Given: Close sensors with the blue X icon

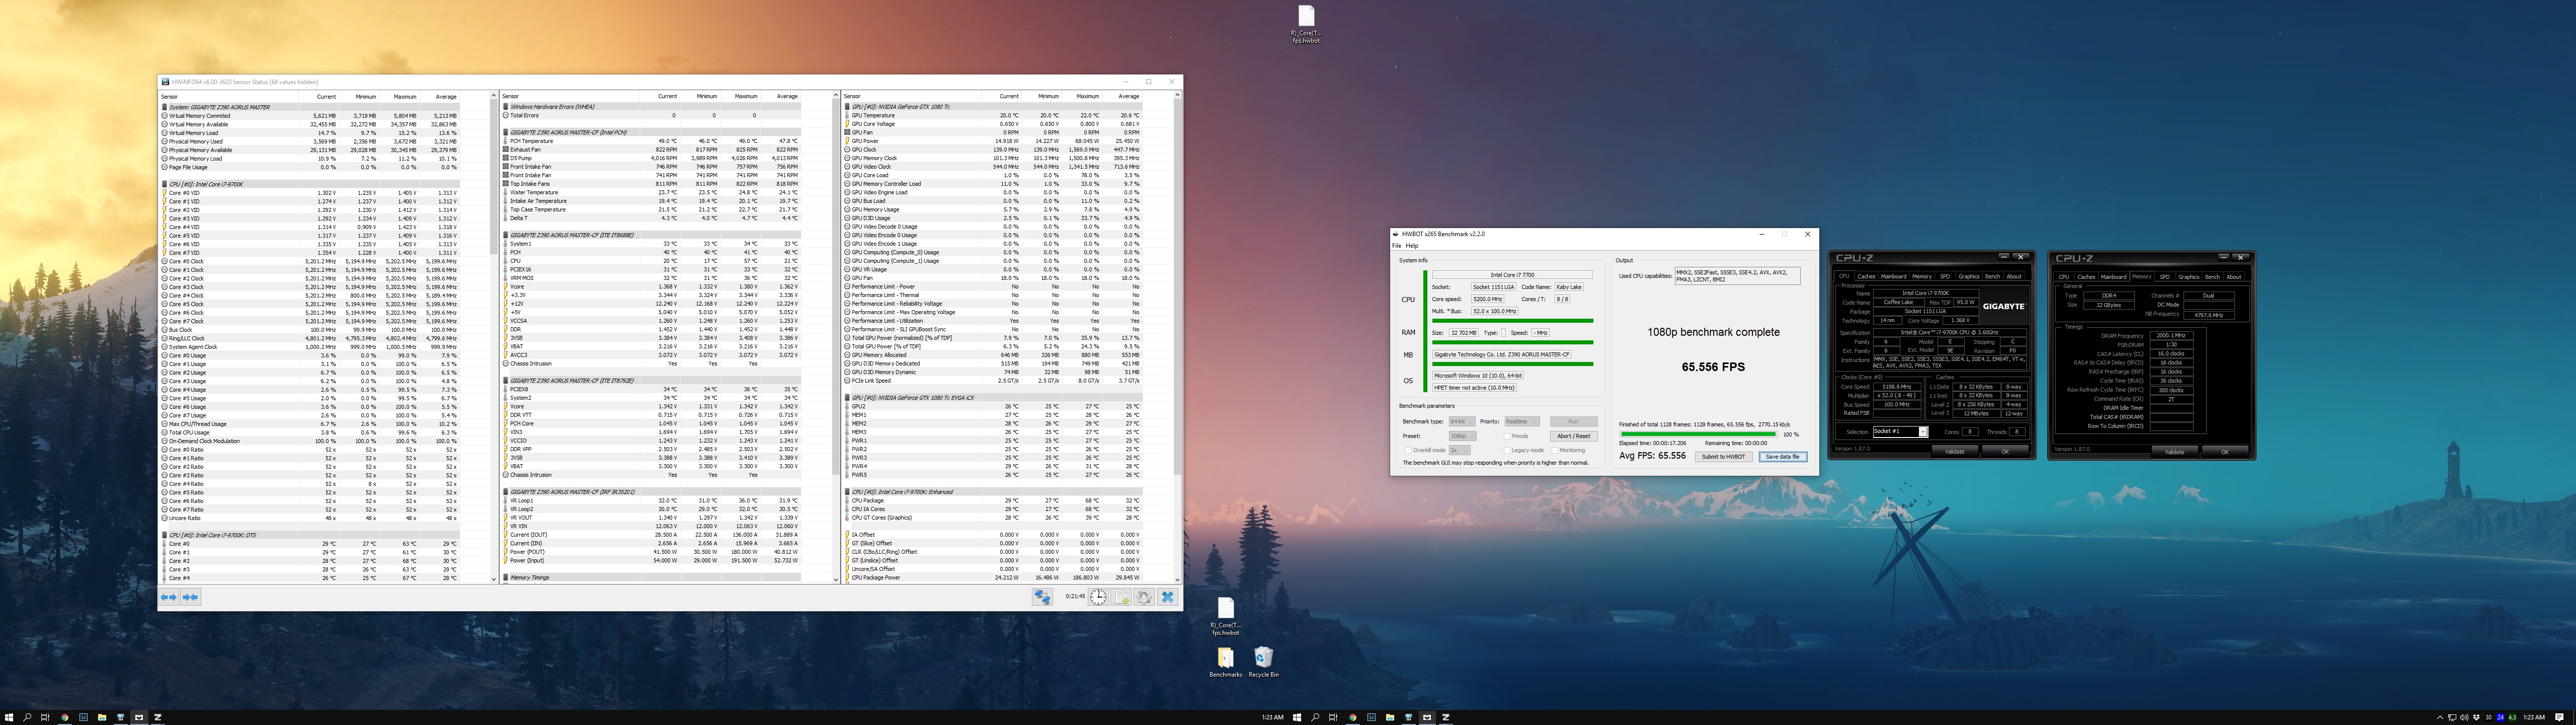Looking at the screenshot, I should point(1168,597).
